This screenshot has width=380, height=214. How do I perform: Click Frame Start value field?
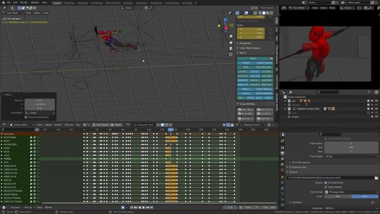351,144
